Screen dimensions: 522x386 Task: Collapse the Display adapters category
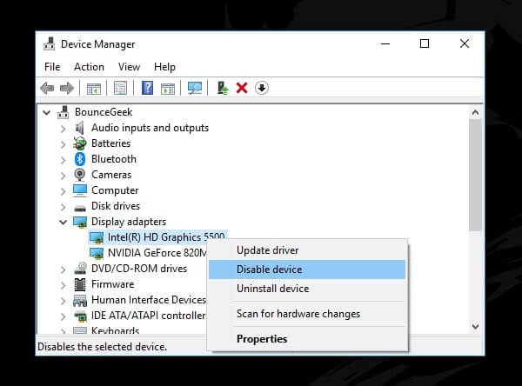(63, 222)
